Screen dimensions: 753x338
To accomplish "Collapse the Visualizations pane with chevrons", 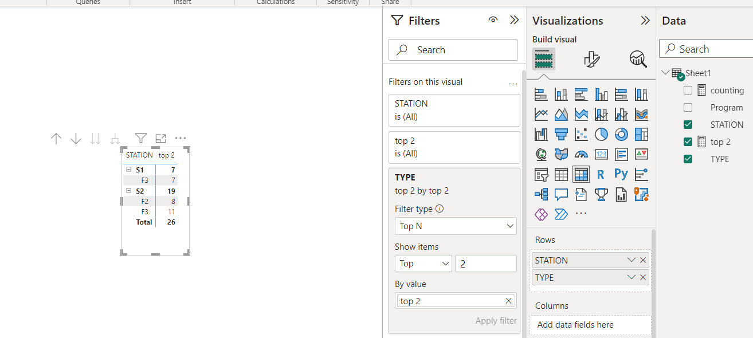I will [x=645, y=21].
